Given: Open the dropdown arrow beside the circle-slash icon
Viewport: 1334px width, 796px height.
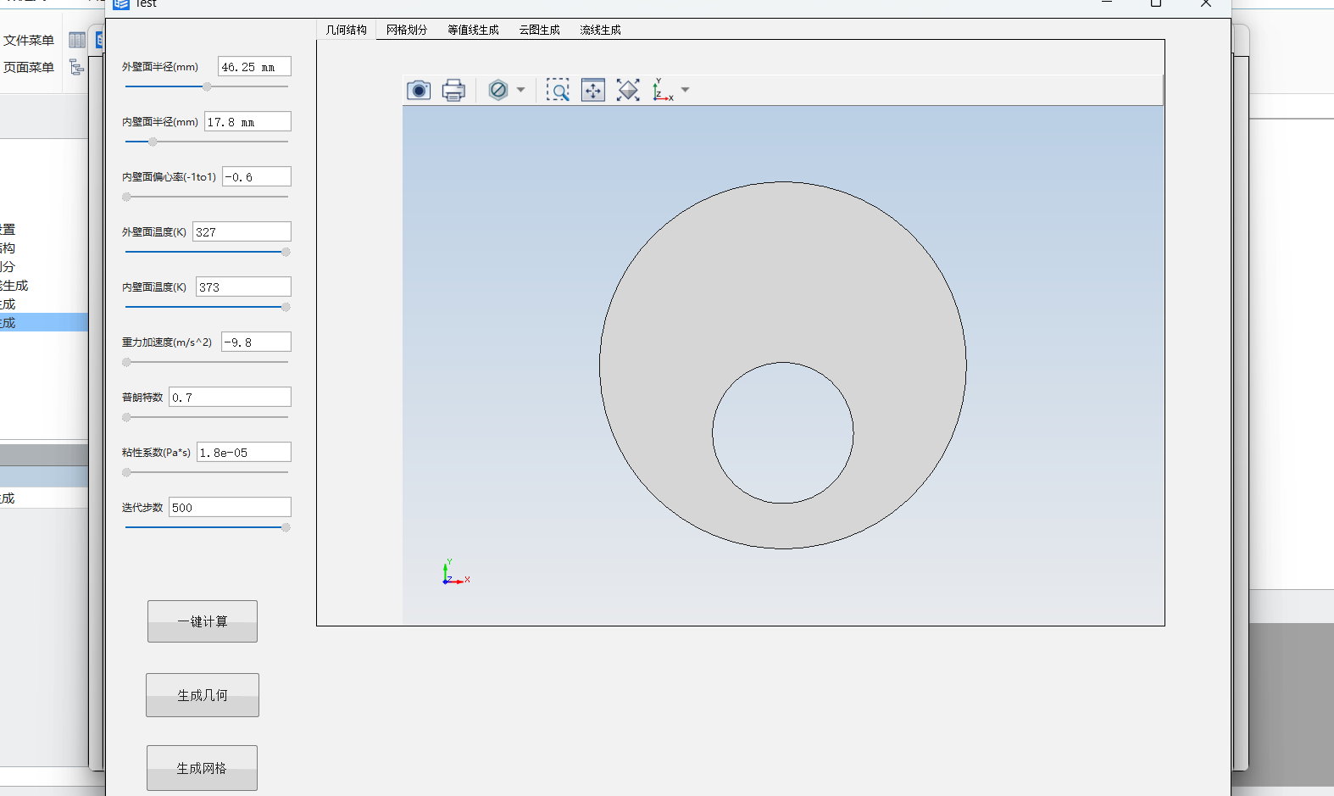Looking at the screenshot, I should click(520, 90).
